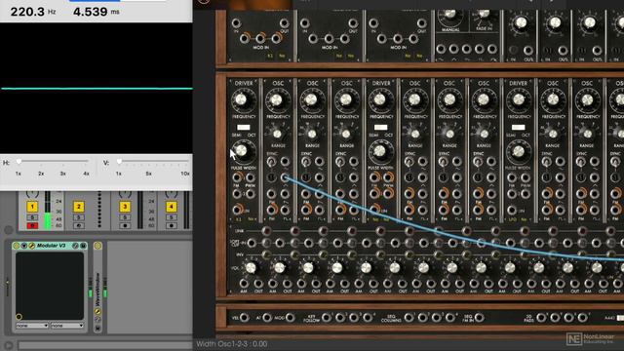Click the first SOFT CLIP IN jack
624x351 pixels.
coord(252,243)
